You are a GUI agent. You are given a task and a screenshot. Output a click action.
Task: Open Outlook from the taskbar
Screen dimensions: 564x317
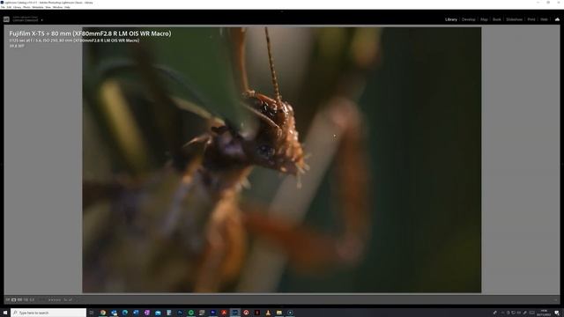coord(114,313)
